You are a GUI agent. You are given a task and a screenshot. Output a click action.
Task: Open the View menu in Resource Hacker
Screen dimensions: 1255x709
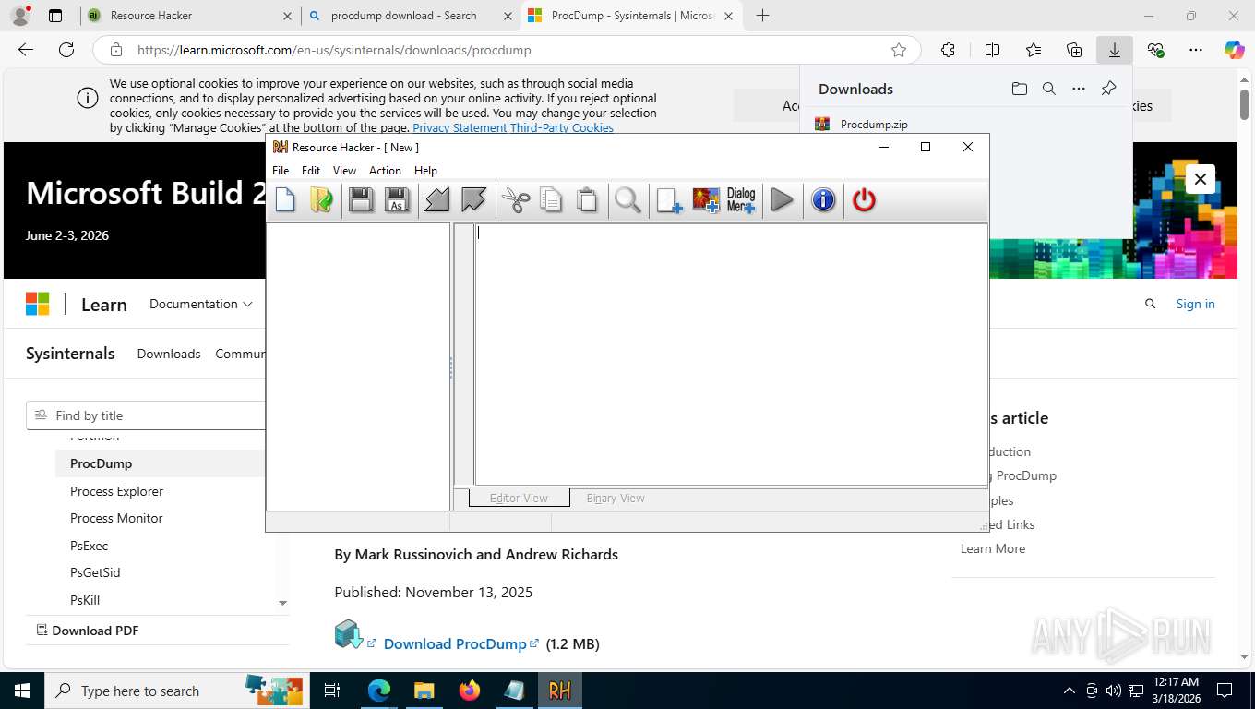[344, 171]
